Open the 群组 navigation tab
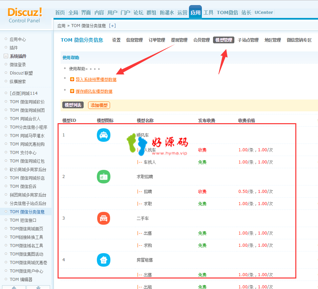This screenshot has width=318, height=289. (151, 13)
